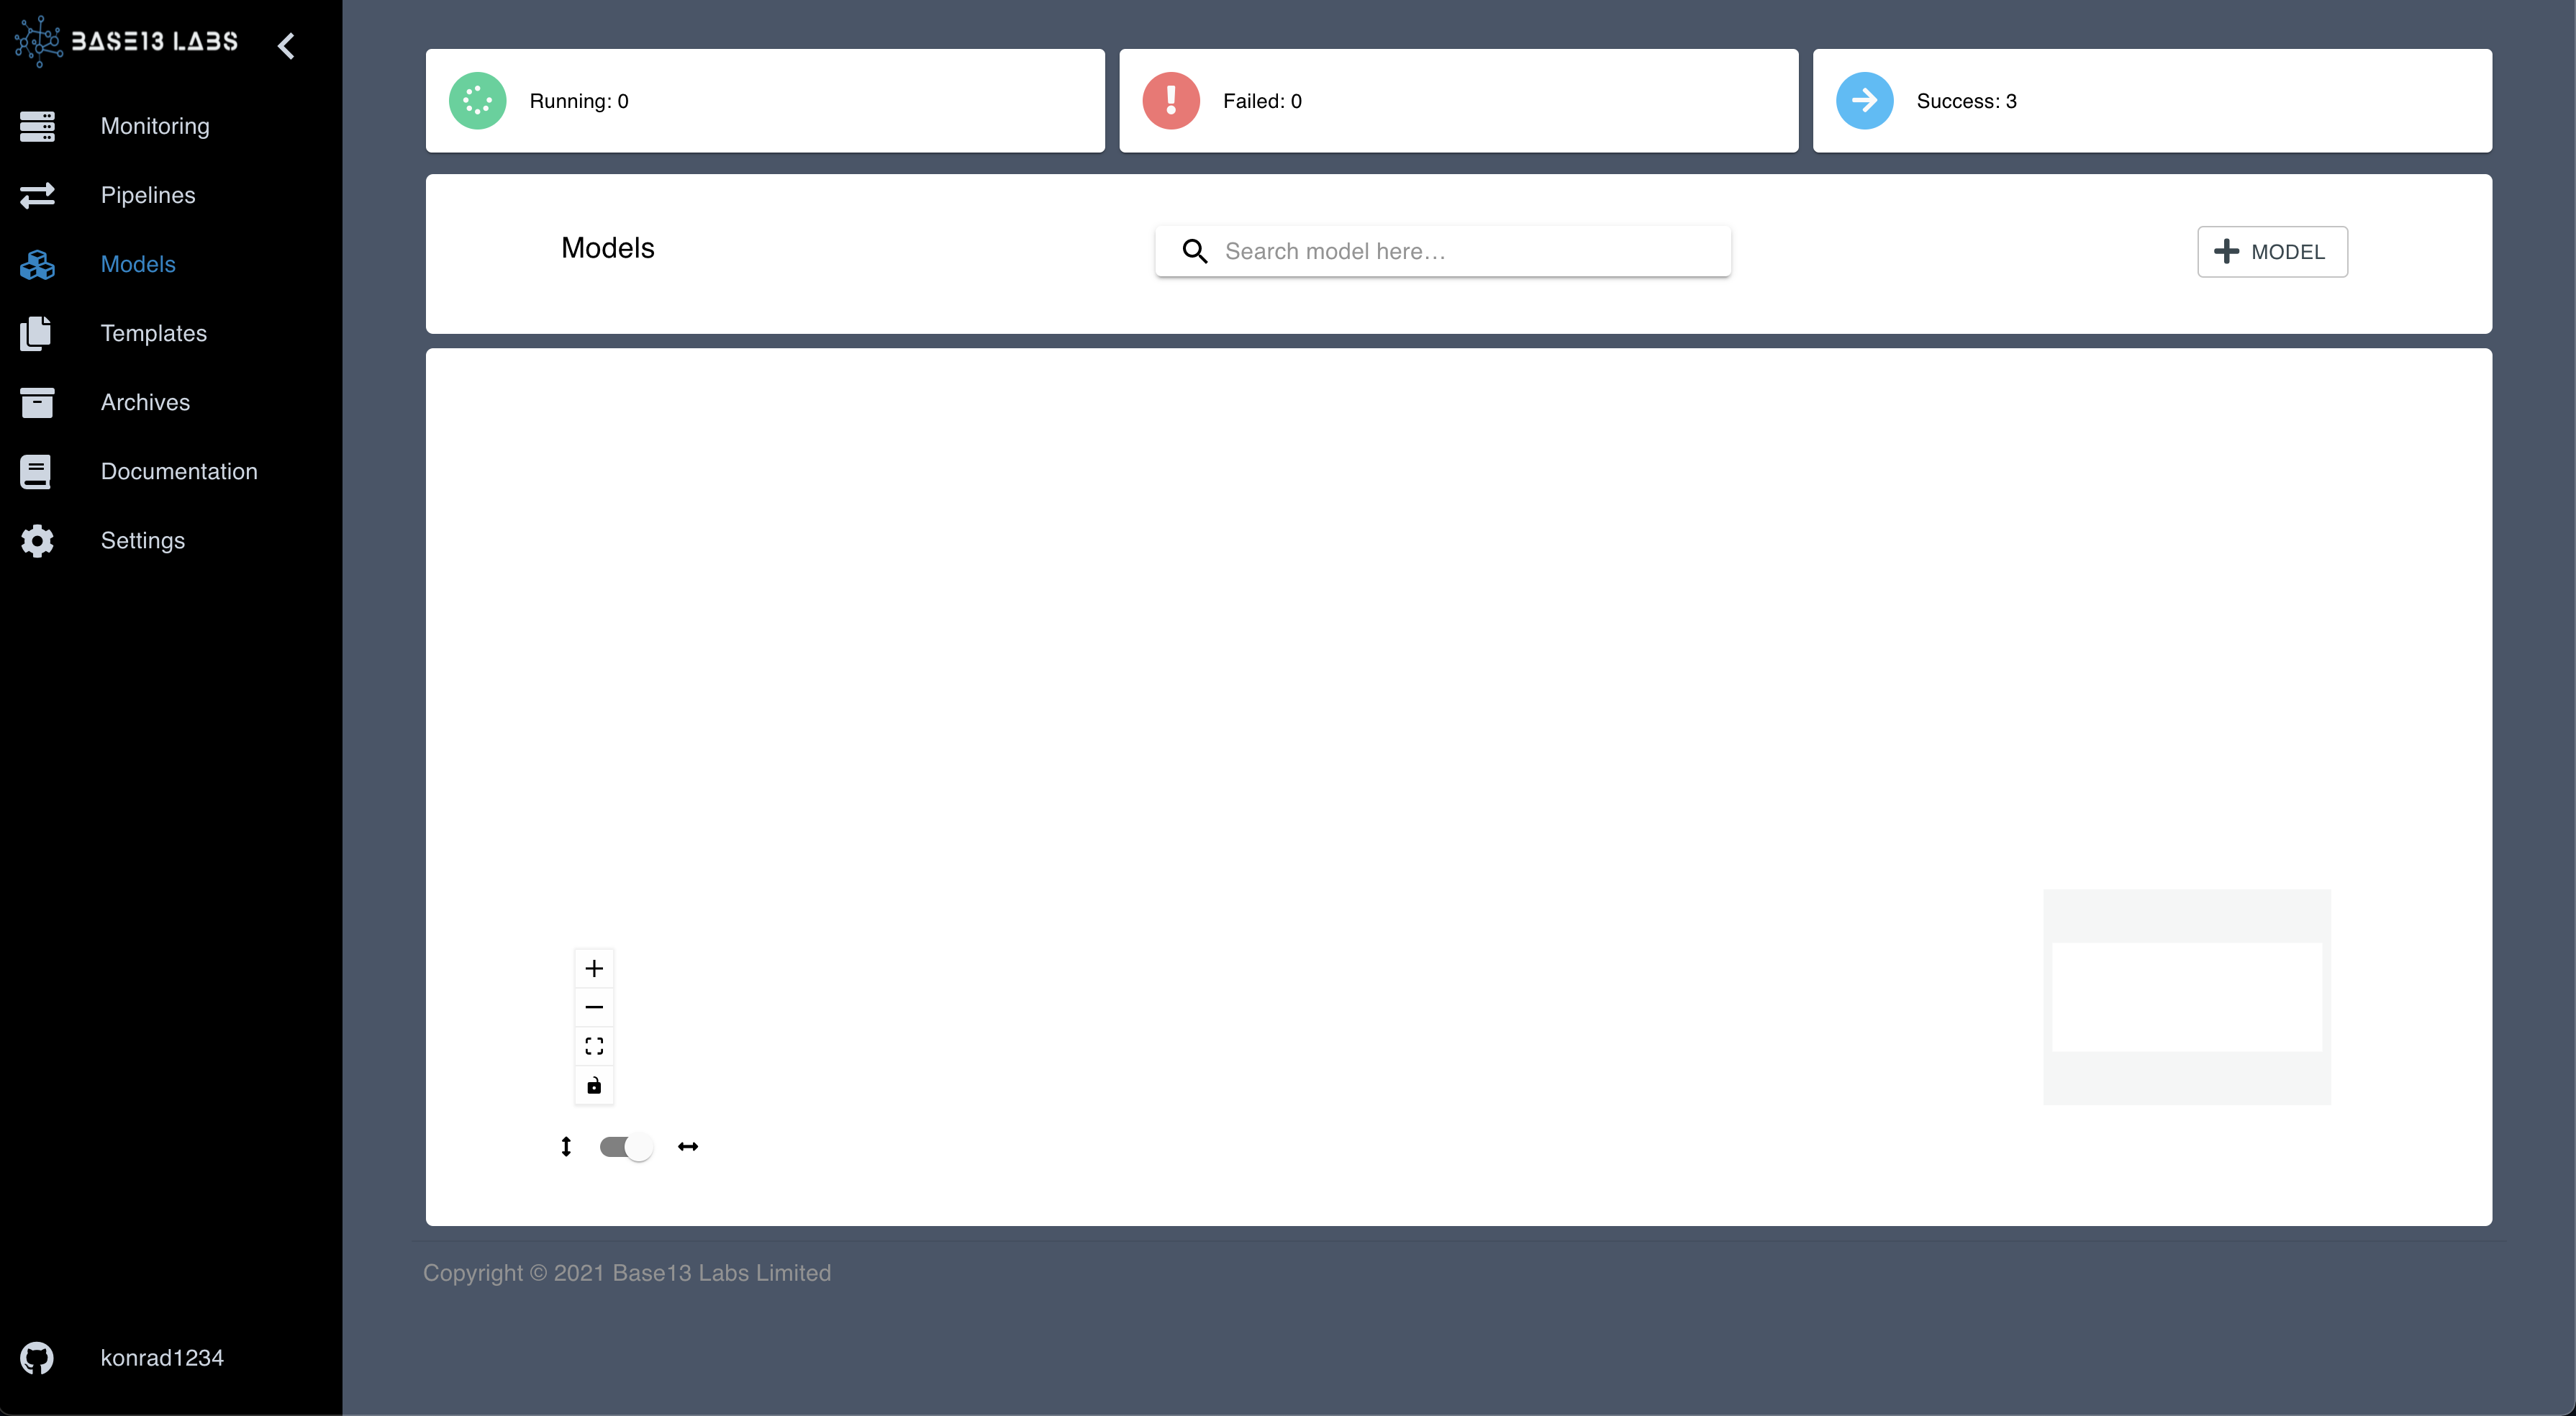The image size is (2576, 1416).
Task: Click the fit-to-screen expand icon
Action: tap(594, 1045)
